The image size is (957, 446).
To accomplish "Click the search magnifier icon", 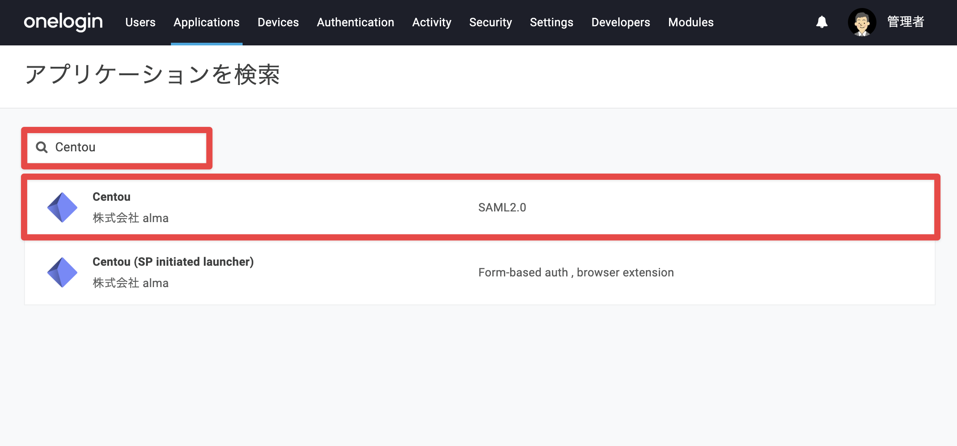I will 42,147.
